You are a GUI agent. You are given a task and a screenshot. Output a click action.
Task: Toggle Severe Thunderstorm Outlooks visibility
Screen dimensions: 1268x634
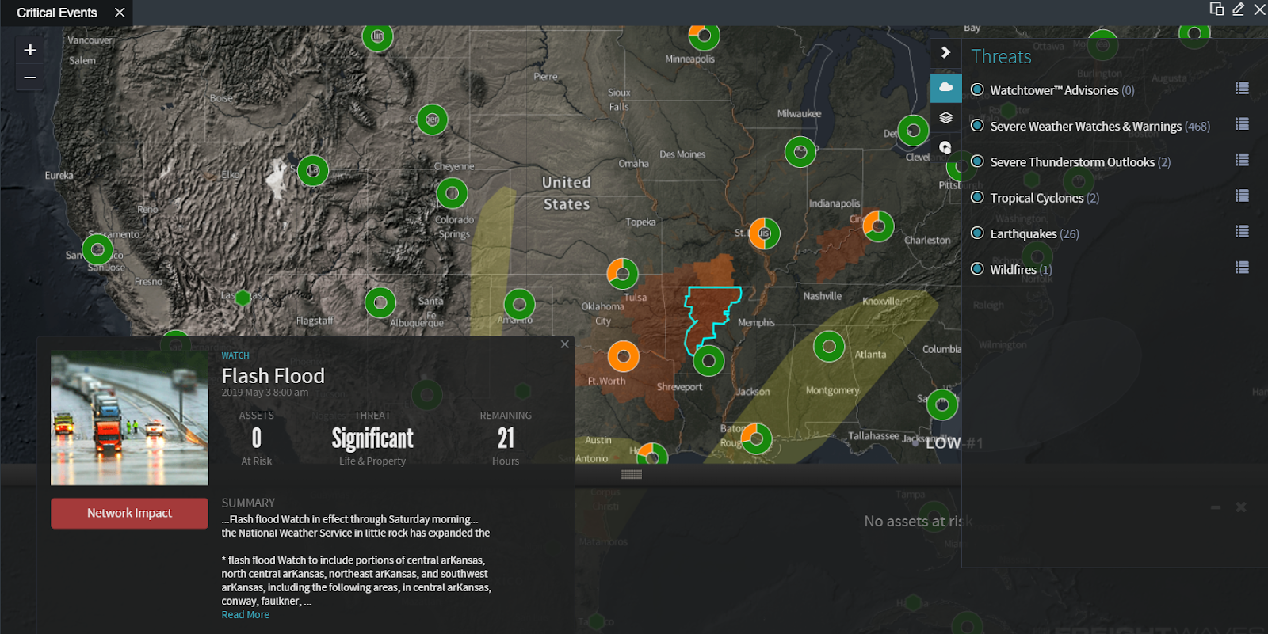click(x=977, y=161)
